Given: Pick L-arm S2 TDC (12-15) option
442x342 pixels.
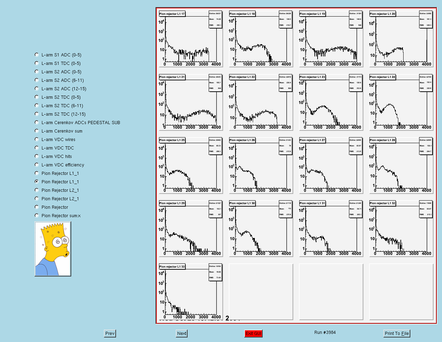Looking at the screenshot, I should [37, 114].
